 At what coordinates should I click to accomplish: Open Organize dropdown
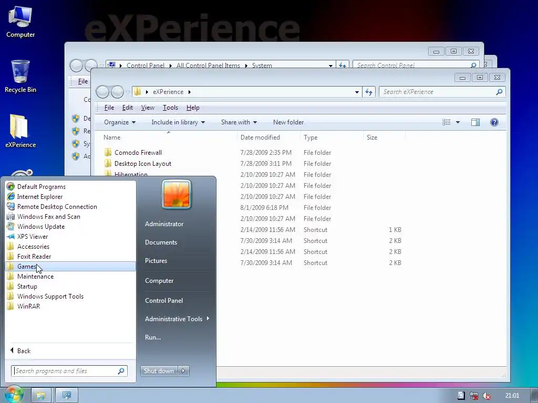point(120,122)
